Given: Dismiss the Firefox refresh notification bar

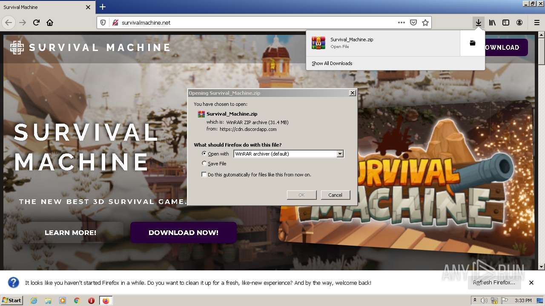Looking at the screenshot, I should pos(531,283).
